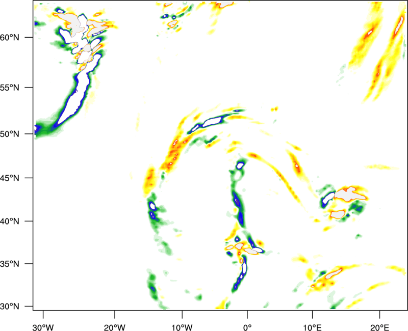Click the 40°N latitude label
Image resolution: width=408 pixels, height=331 pixels.
point(10,222)
